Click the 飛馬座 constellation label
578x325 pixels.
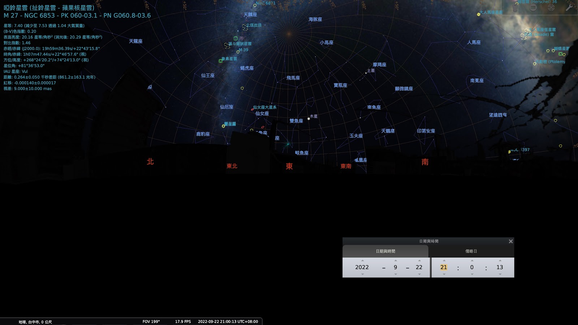click(x=293, y=78)
